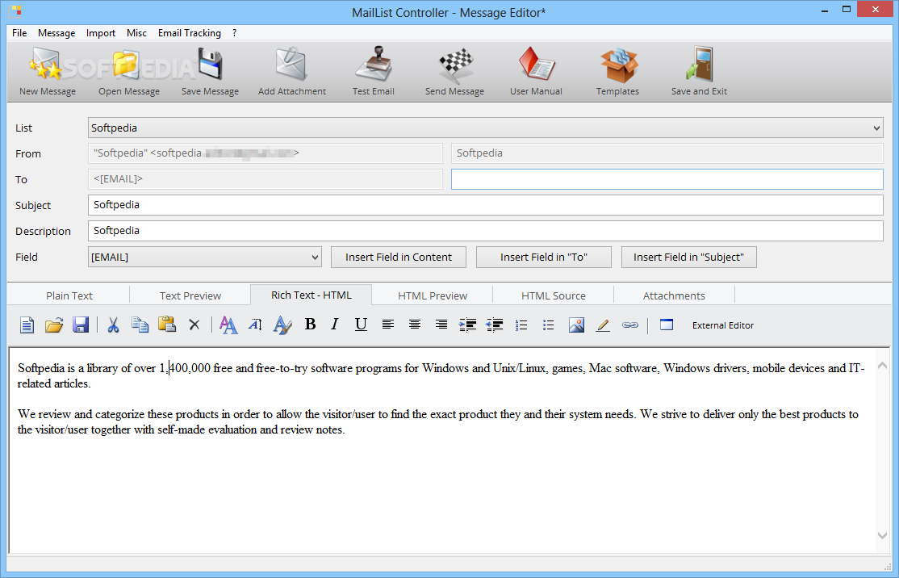Switch to HTML Preview tab

(433, 295)
